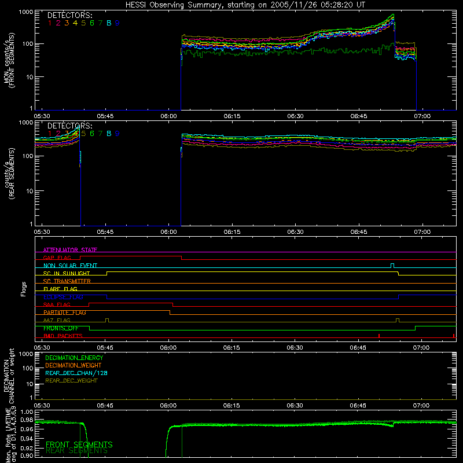Click detector 4 legend number in front segments panel
Viewport: 463px width, 463px height.
pos(75,23)
